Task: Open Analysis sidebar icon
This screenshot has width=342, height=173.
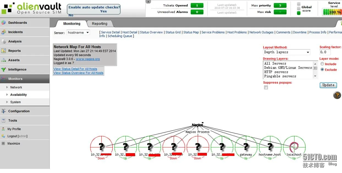Action: (4, 41)
